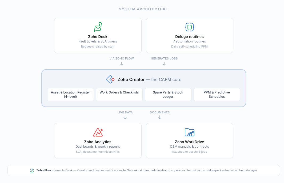Click 'Attached to assets & jobs' text
The width and height of the screenshot is (284, 183).
pos(189,152)
